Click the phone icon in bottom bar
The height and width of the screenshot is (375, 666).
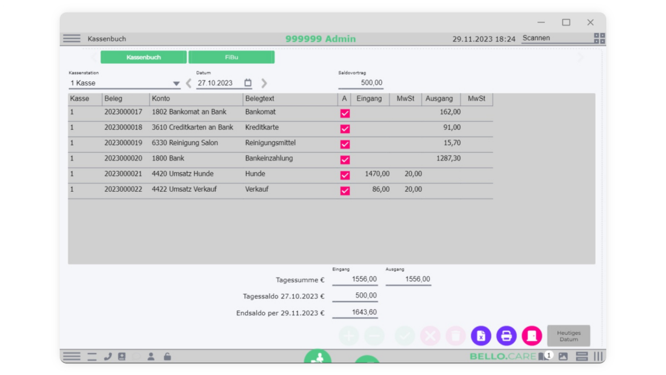(107, 356)
